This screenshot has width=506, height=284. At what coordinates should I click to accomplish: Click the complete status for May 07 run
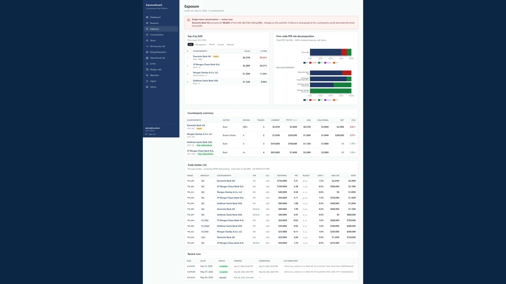(x=223, y=272)
